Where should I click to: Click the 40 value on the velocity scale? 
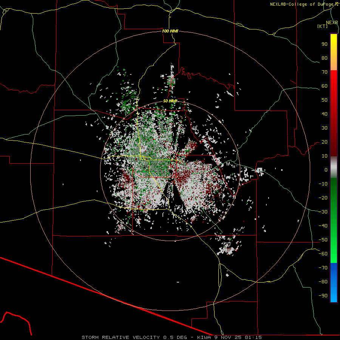325,114
